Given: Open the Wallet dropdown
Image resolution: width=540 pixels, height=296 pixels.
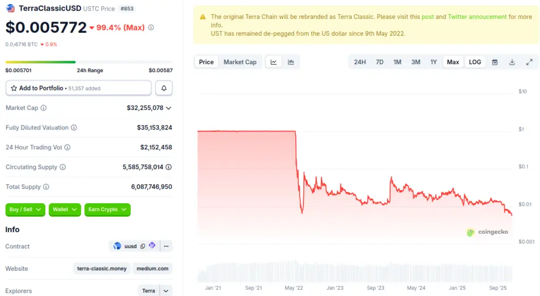Looking at the screenshot, I should [65, 210].
